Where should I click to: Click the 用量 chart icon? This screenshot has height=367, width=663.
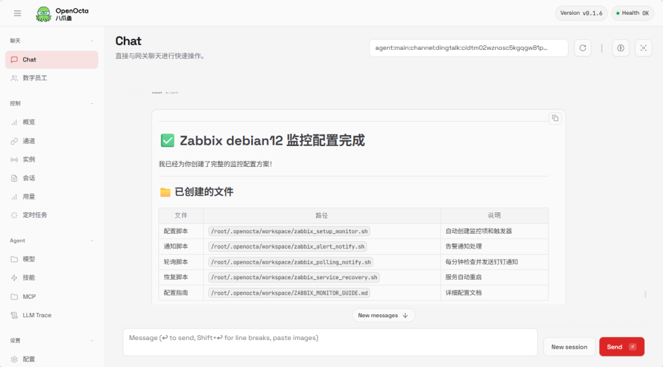[x=14, y=196]
